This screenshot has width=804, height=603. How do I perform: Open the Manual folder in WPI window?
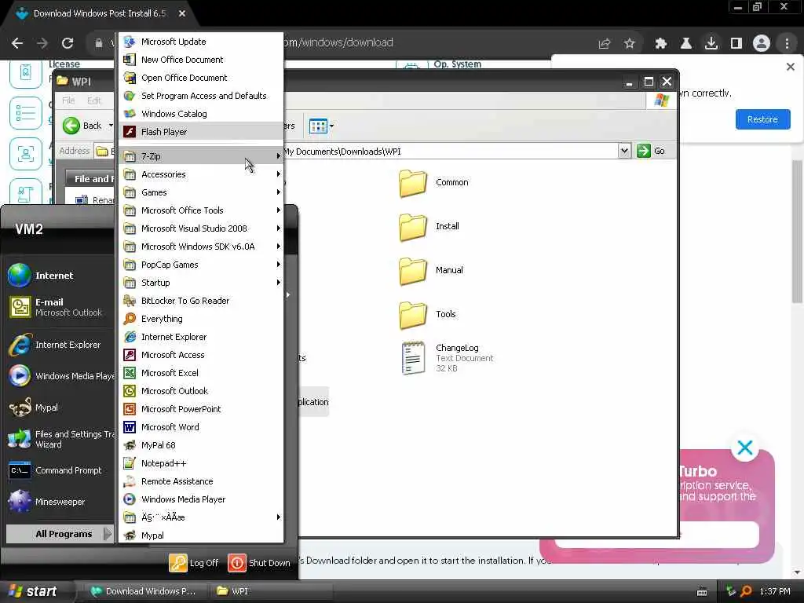431,270
